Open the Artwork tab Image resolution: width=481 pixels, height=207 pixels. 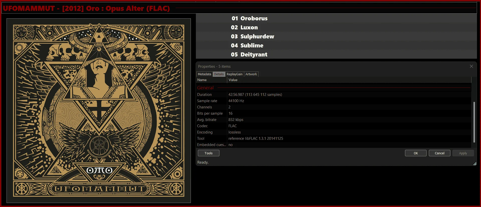tap(251, 74)
